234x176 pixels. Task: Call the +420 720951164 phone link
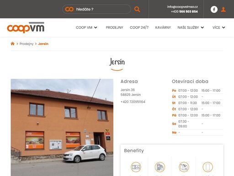click(x=133, y=102)
